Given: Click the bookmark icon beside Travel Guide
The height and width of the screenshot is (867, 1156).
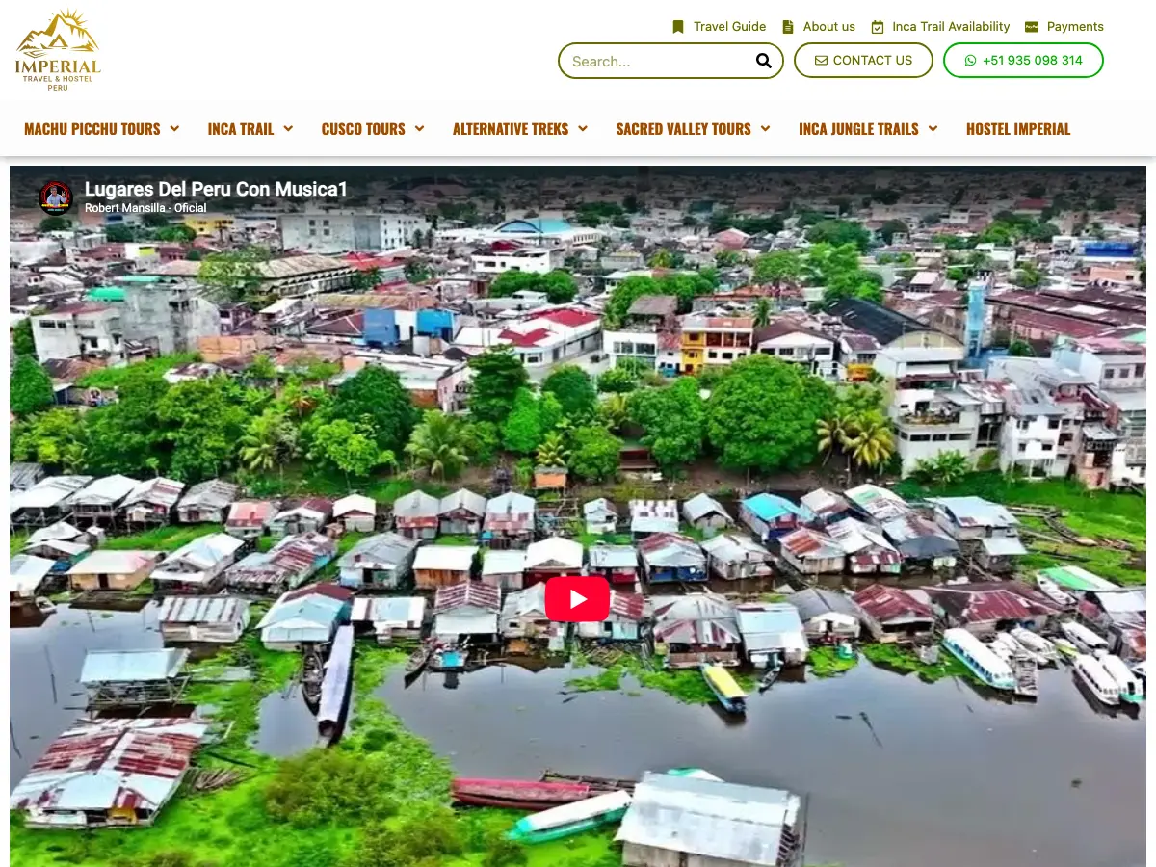Looking at the screenshot, I should tap(678, 27).
